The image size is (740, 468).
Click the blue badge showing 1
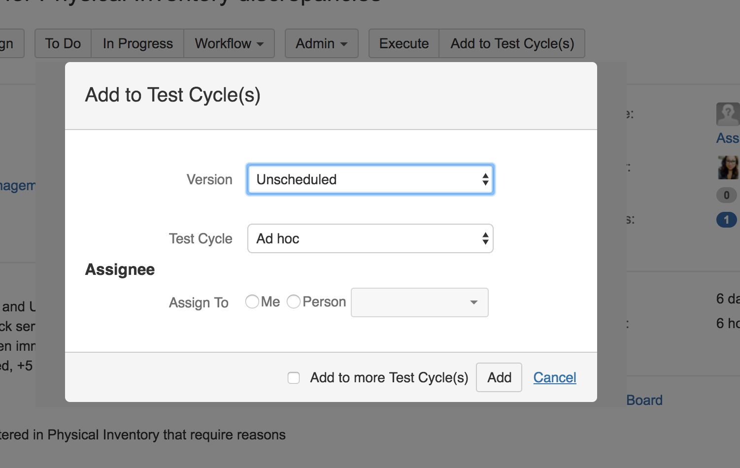point(726,220)
